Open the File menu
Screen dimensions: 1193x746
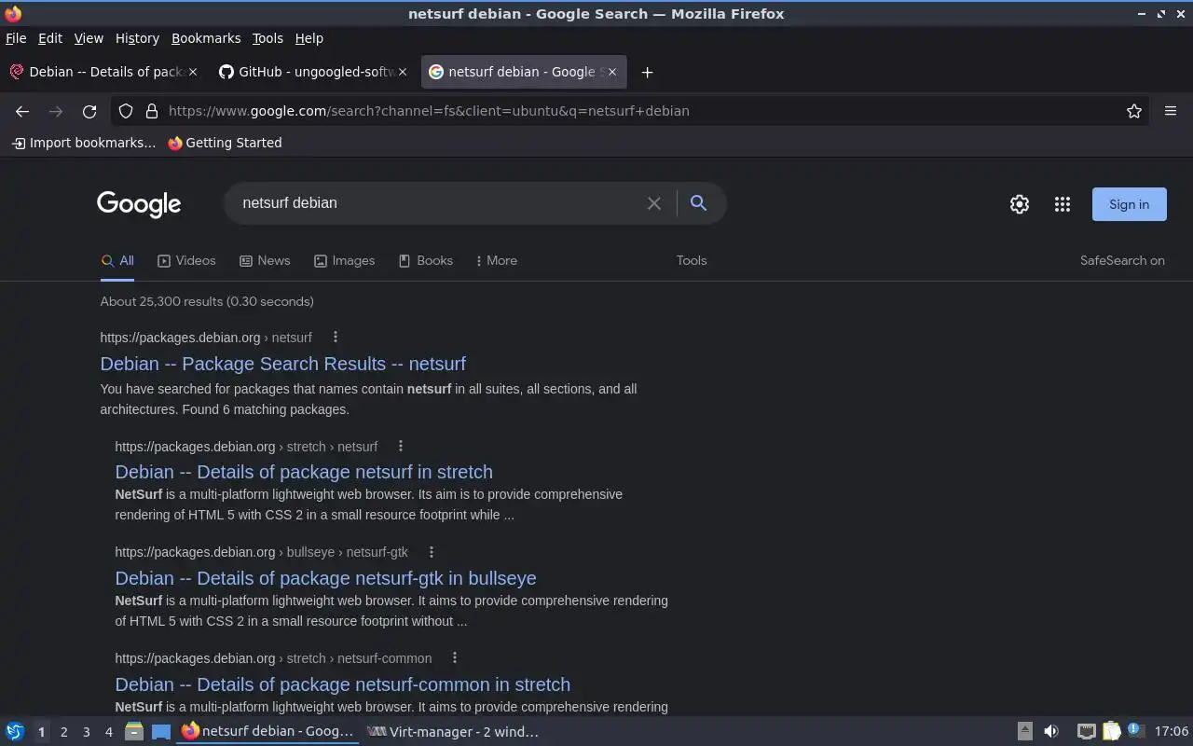16,38
